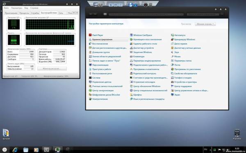Screen dimensions: 246x153
Task: Open the Explorer folder icon on taskbar
Action: (x=26, y=150)
